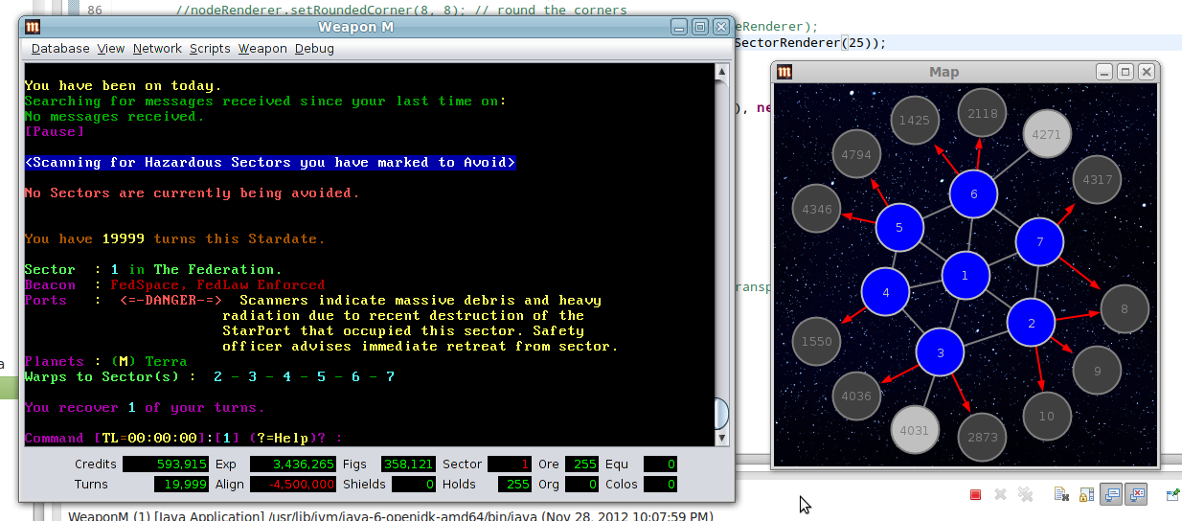This screenshot has height=521, width=1182.
Task: Click the Remove Launch gray X icon
Action: 1000,494
